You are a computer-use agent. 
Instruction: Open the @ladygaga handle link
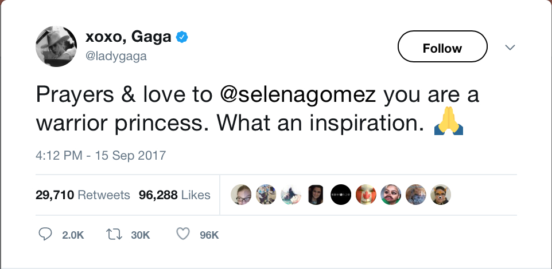click(116, 56)
